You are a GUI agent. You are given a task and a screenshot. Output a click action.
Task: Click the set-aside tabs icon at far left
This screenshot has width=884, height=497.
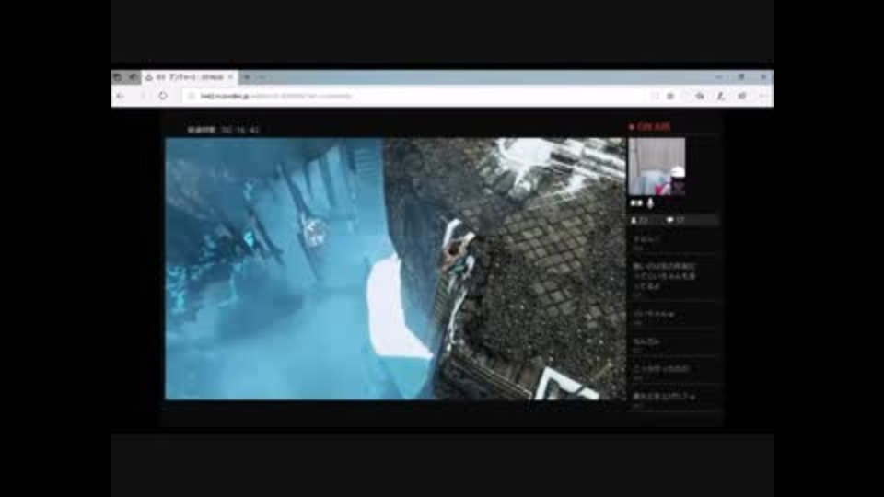[x=117, y=77]
